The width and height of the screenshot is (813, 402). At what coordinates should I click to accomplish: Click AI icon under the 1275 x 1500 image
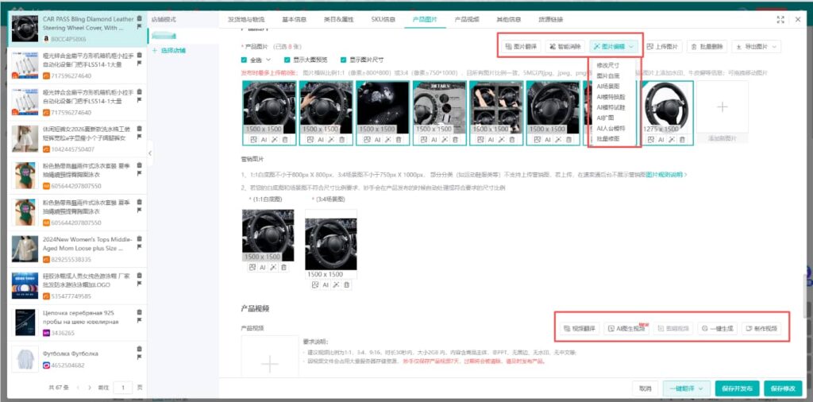[661, 140]
